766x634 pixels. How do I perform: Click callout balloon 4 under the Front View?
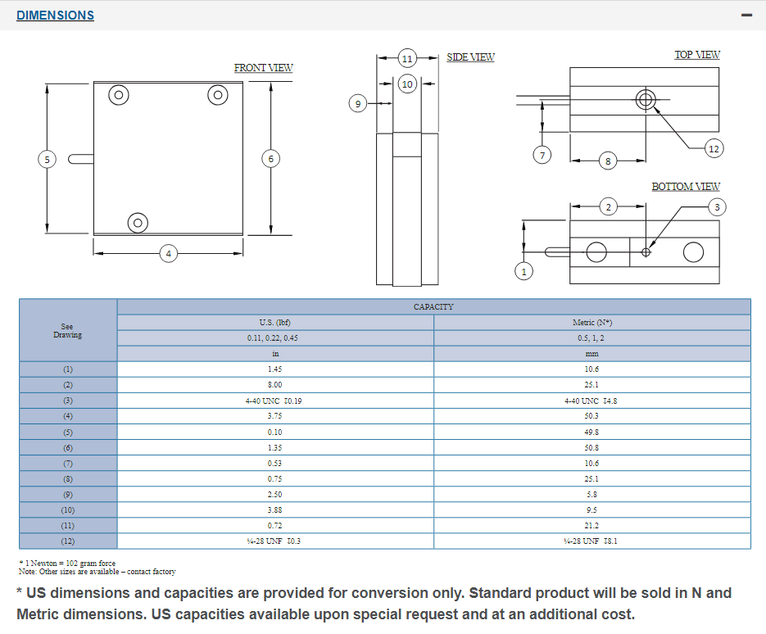[x=168, y=254]
